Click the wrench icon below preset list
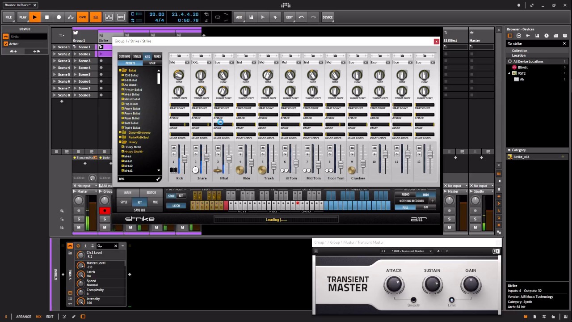 coord(158,179)
